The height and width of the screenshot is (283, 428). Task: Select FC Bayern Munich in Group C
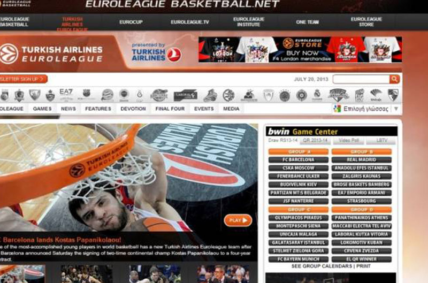(299, 259)
